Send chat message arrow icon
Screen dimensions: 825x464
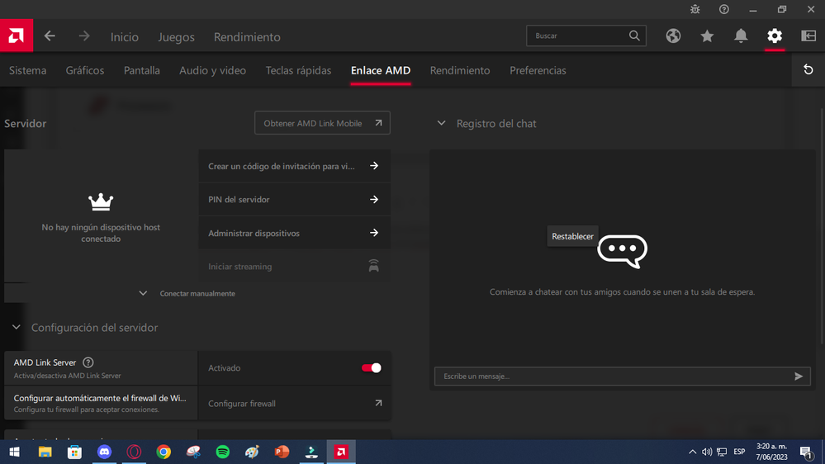click(x=799, y=376)
